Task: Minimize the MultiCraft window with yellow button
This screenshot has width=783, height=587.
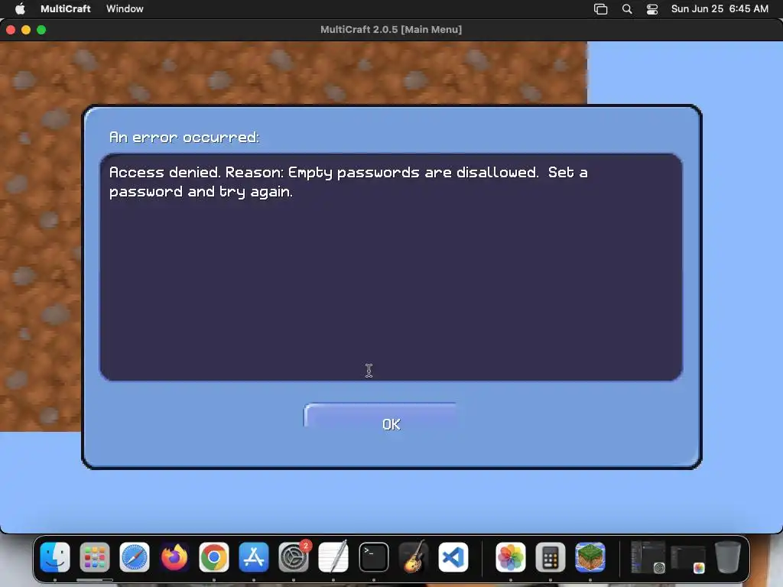Action: pos(26,30)
